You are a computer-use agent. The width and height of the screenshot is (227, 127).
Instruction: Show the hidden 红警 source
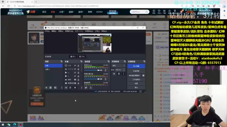pyautogui.click(x=75, y=65)
